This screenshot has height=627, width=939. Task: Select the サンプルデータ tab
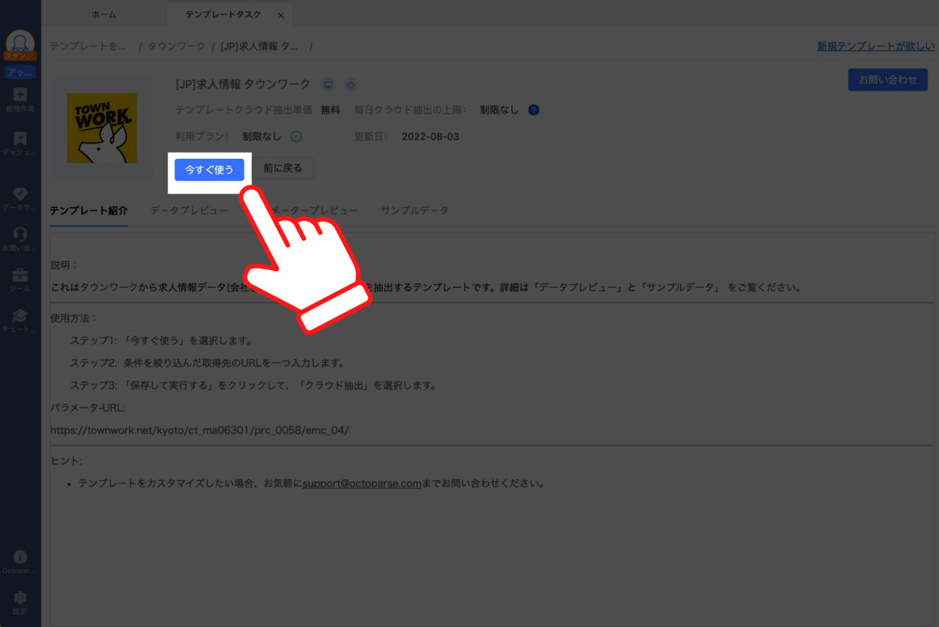[x=414, y=211]
